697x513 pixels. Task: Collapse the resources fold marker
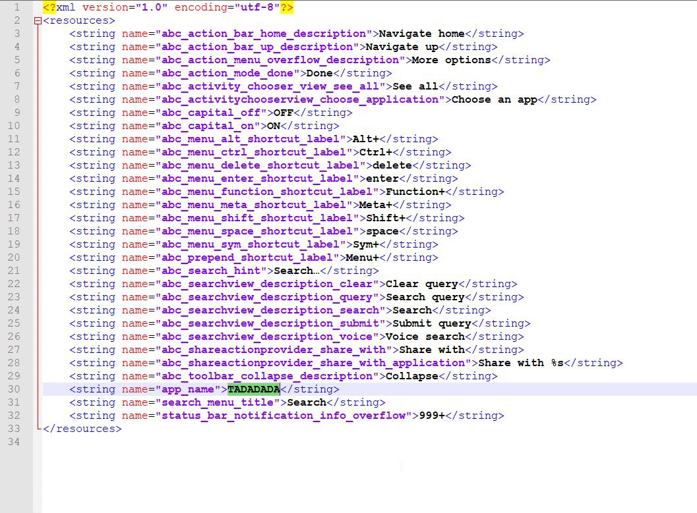[38, 21]
